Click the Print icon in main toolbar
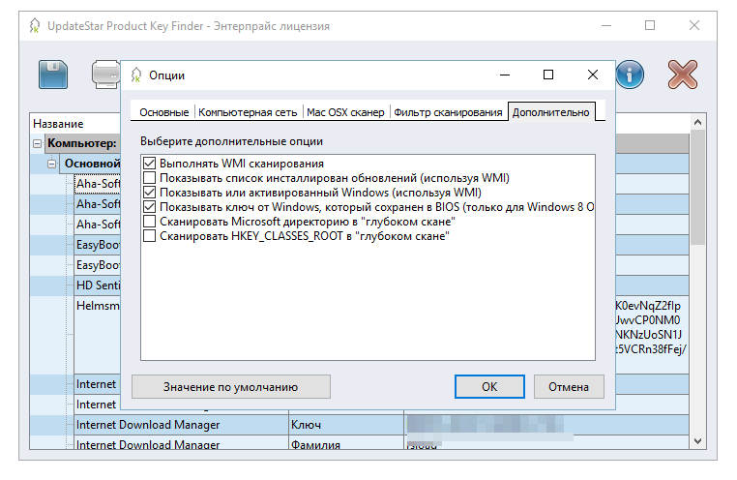The image size is (737, 480). tap(106, 75)
